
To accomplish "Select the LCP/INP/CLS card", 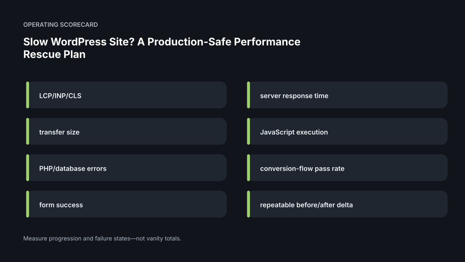I will click(x=126, y=95).
